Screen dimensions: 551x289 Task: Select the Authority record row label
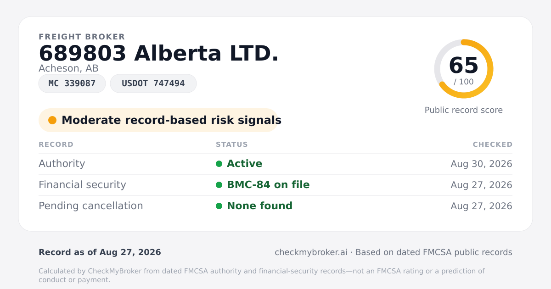point(62,164)
